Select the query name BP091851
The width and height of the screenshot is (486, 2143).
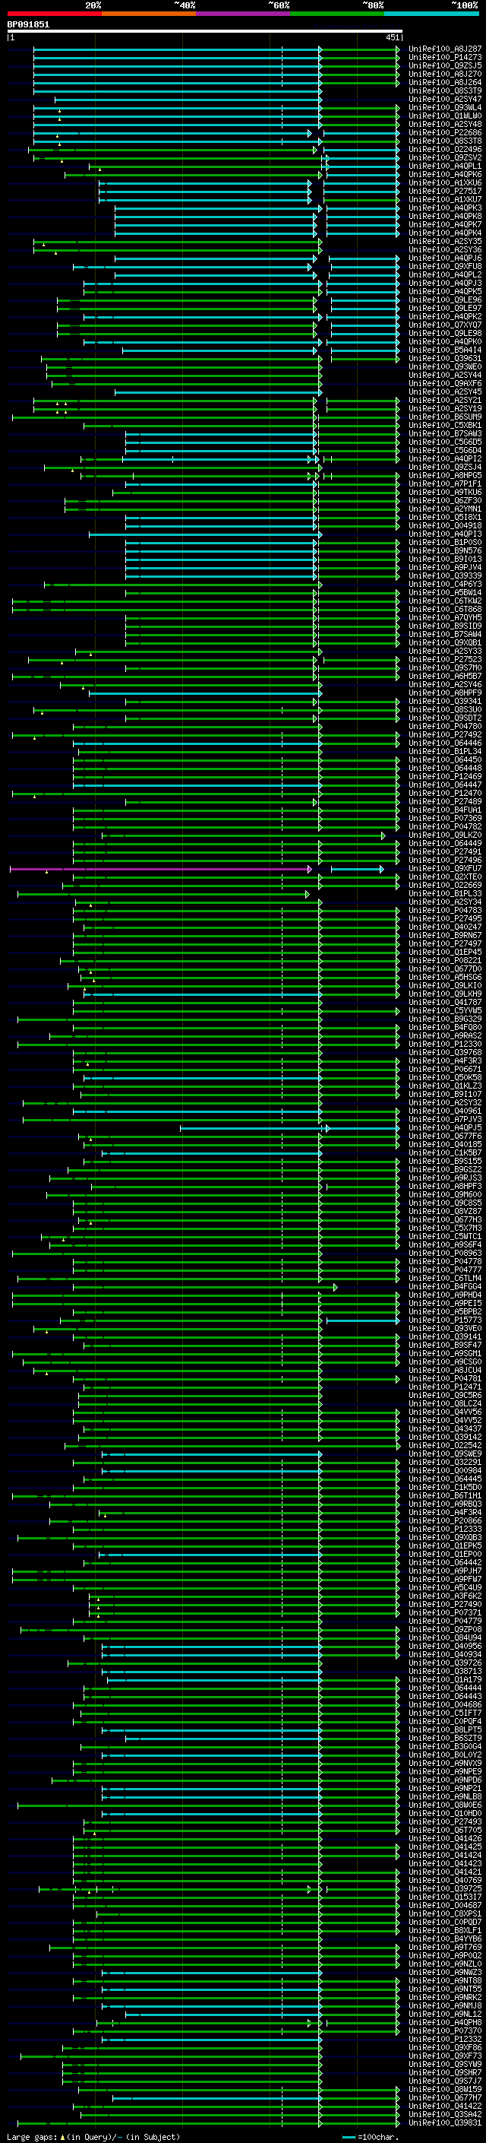[28, 24]
